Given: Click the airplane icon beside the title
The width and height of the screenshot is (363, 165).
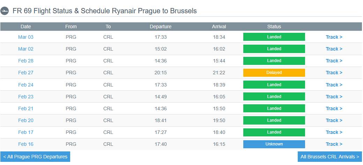Looking at the screenshot, I should (5, 11).
